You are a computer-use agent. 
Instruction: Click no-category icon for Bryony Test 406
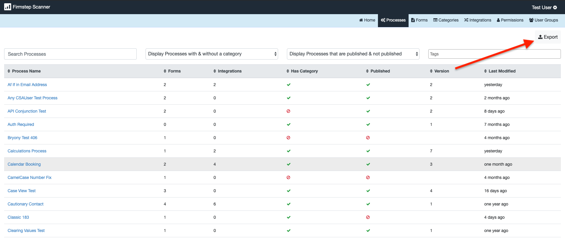(x=288, y=138)
